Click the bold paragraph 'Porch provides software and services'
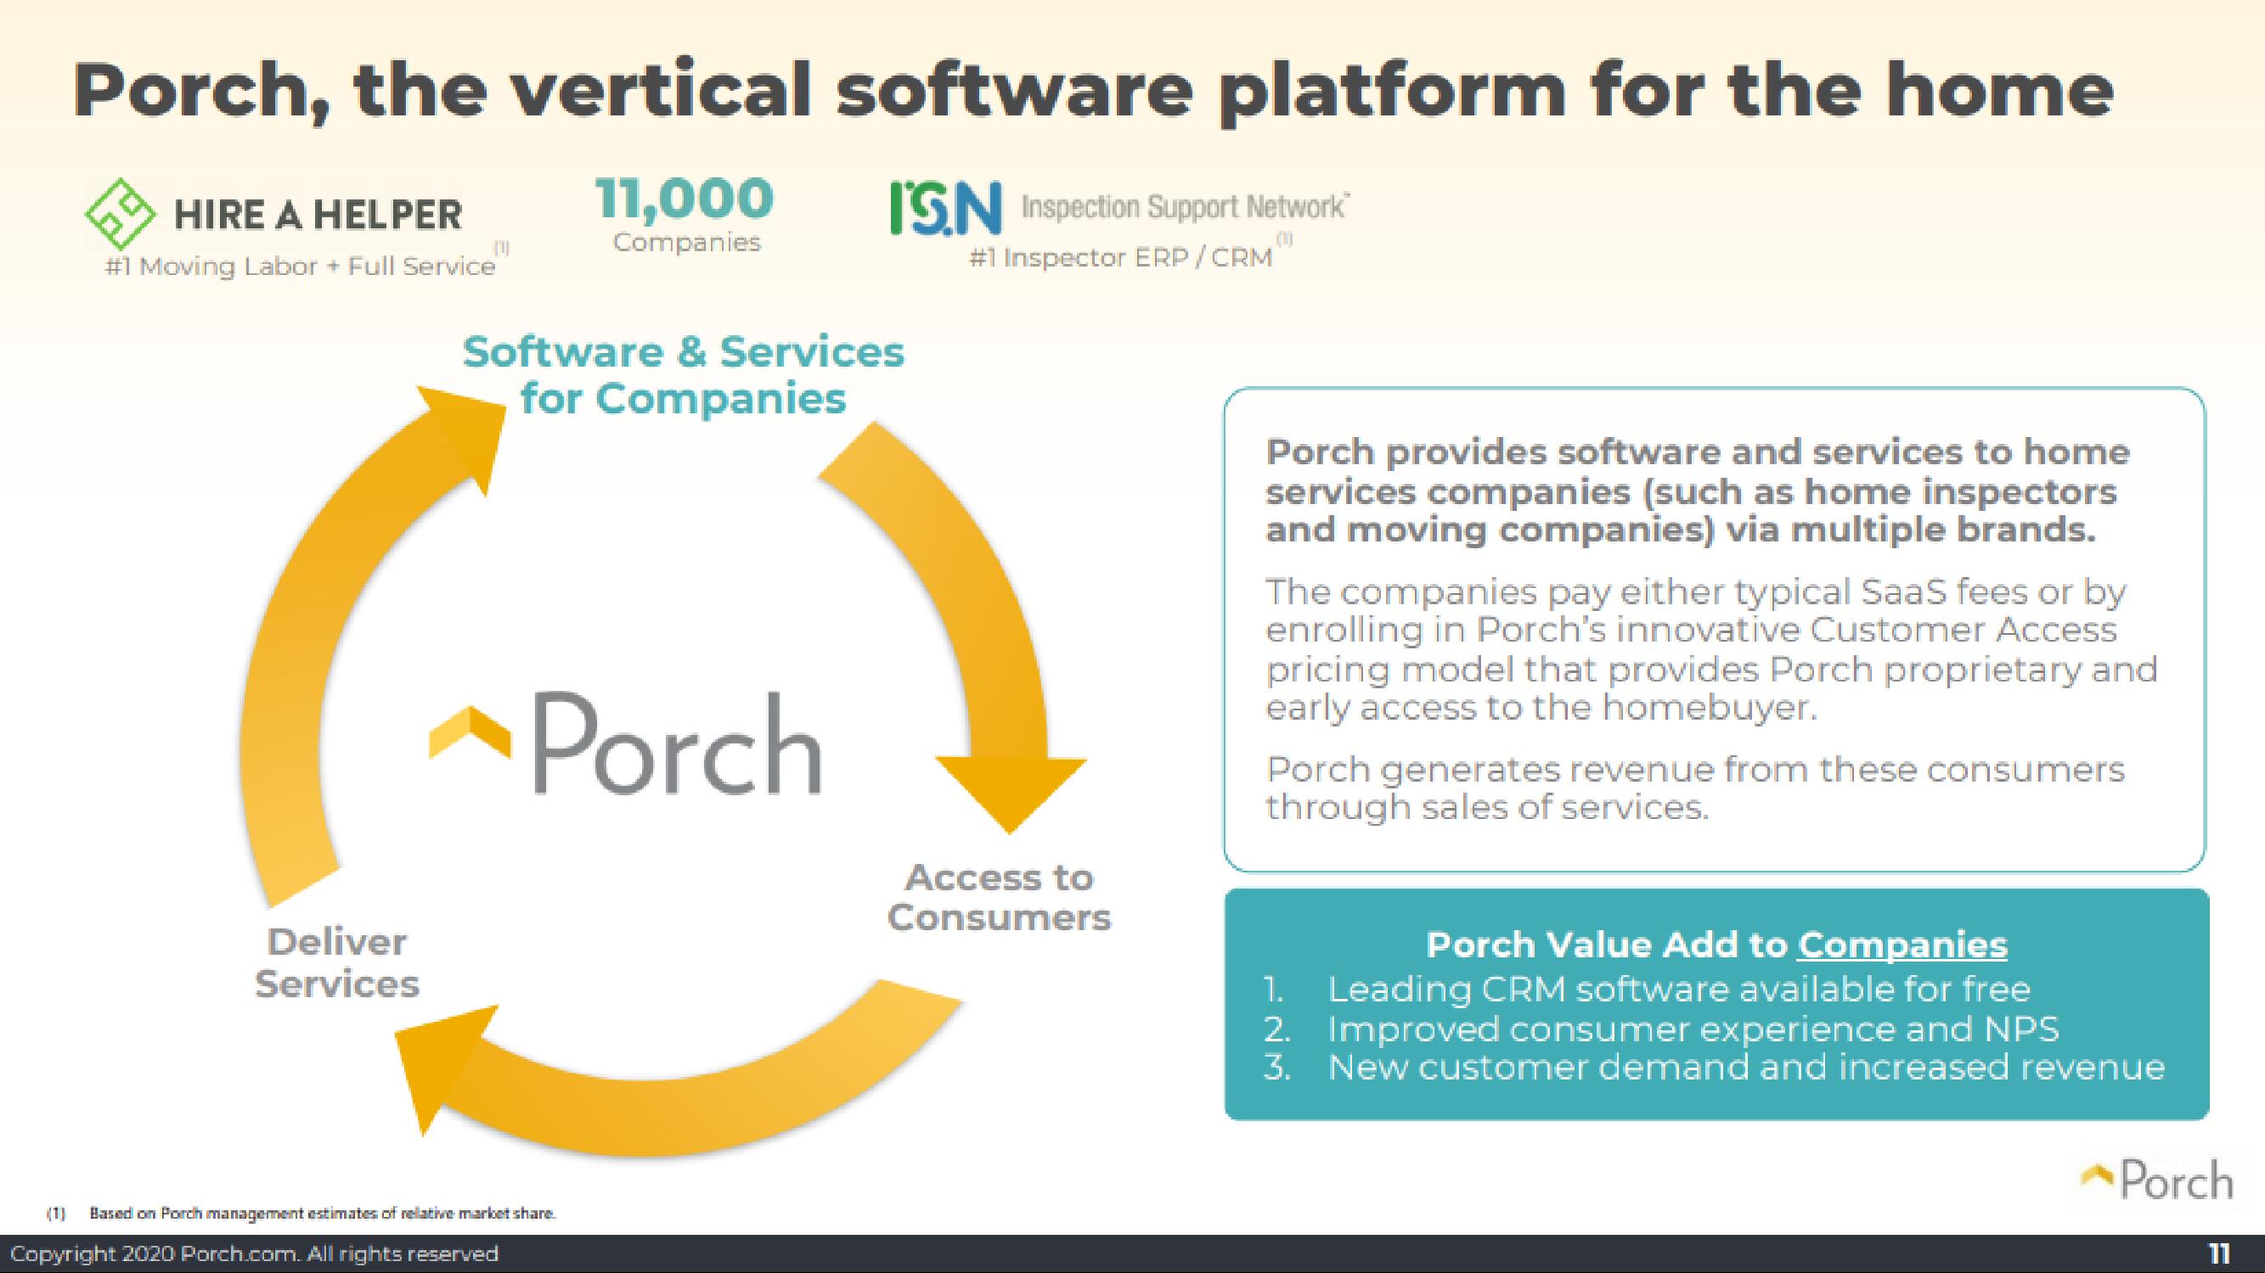This screenshot has width=2265, height=1273. pyautogui.click(x=1697, y=491)
